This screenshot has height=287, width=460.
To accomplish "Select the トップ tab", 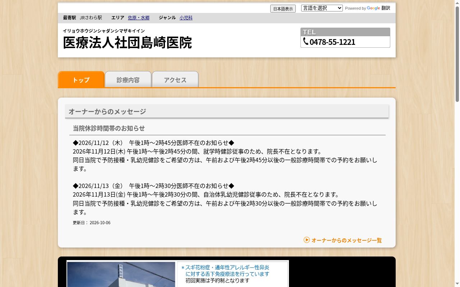I will [81, 80].
